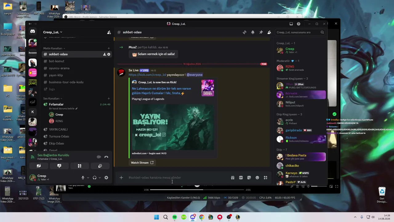Image resolution: width=394 pixels, height=222 pixels.
Task: Collapse Metin Kanalları category
Action: click(54, 48)
